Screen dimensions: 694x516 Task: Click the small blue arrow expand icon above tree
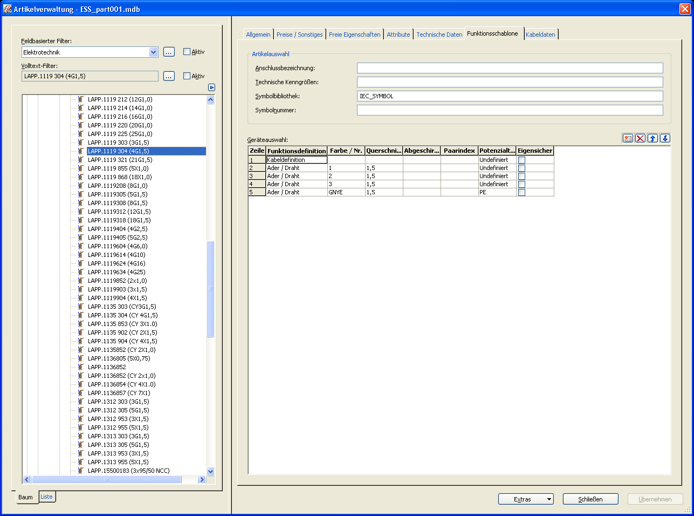tap(211, 87)
